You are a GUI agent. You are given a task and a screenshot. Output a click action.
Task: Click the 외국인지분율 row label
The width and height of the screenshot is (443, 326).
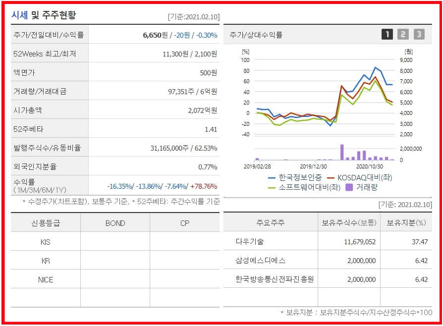(x=35, y=167)
